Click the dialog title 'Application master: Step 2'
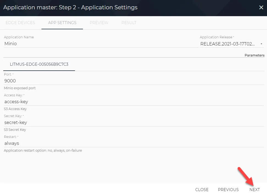Viewport: 267px width, 196px height. 70,7
